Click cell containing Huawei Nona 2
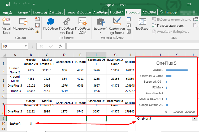The height and width of the screenshot is (132, 199). pos(15,70)
